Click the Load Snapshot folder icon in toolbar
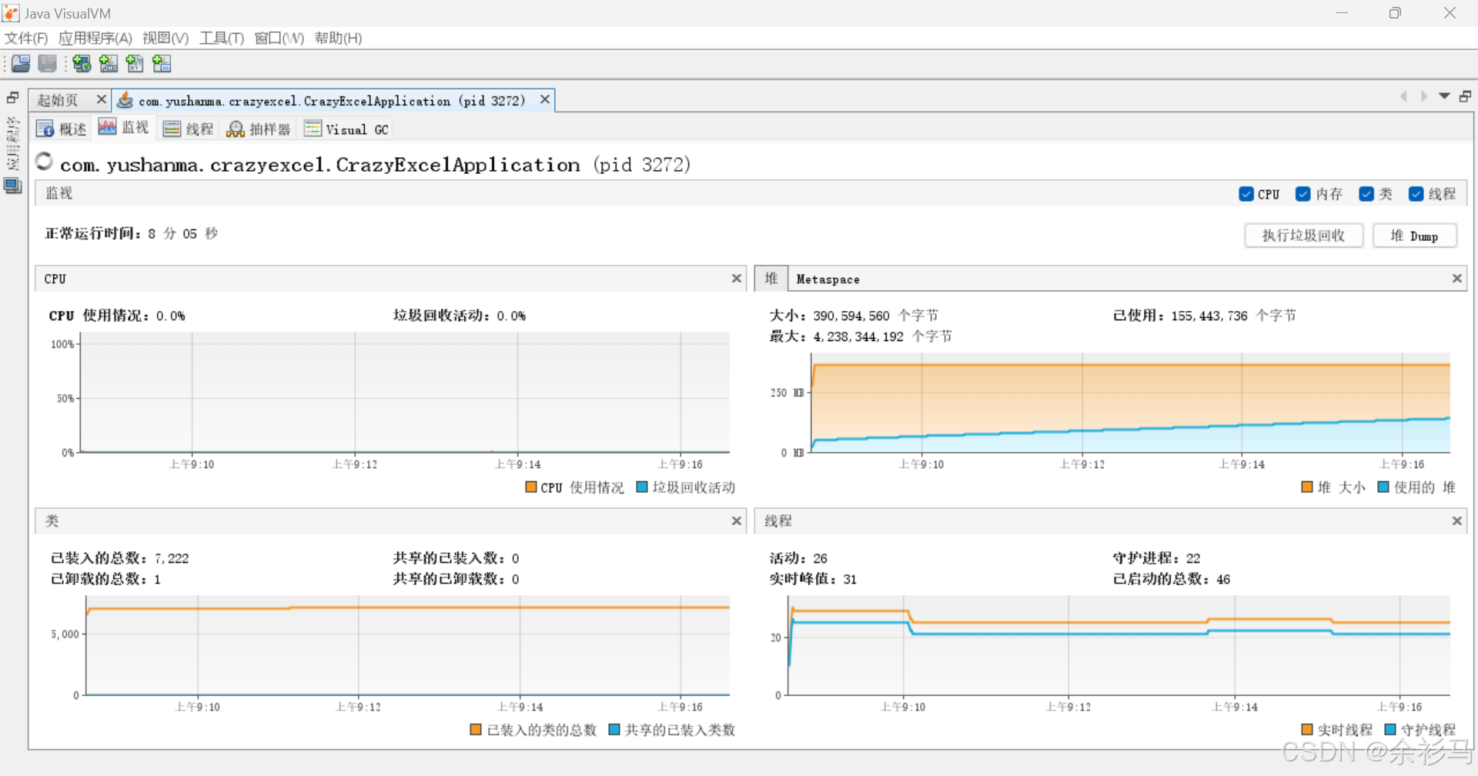 (x=21, y=64)
